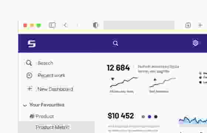
Task: Add new tab with plus icon
Action: [200, 25]
